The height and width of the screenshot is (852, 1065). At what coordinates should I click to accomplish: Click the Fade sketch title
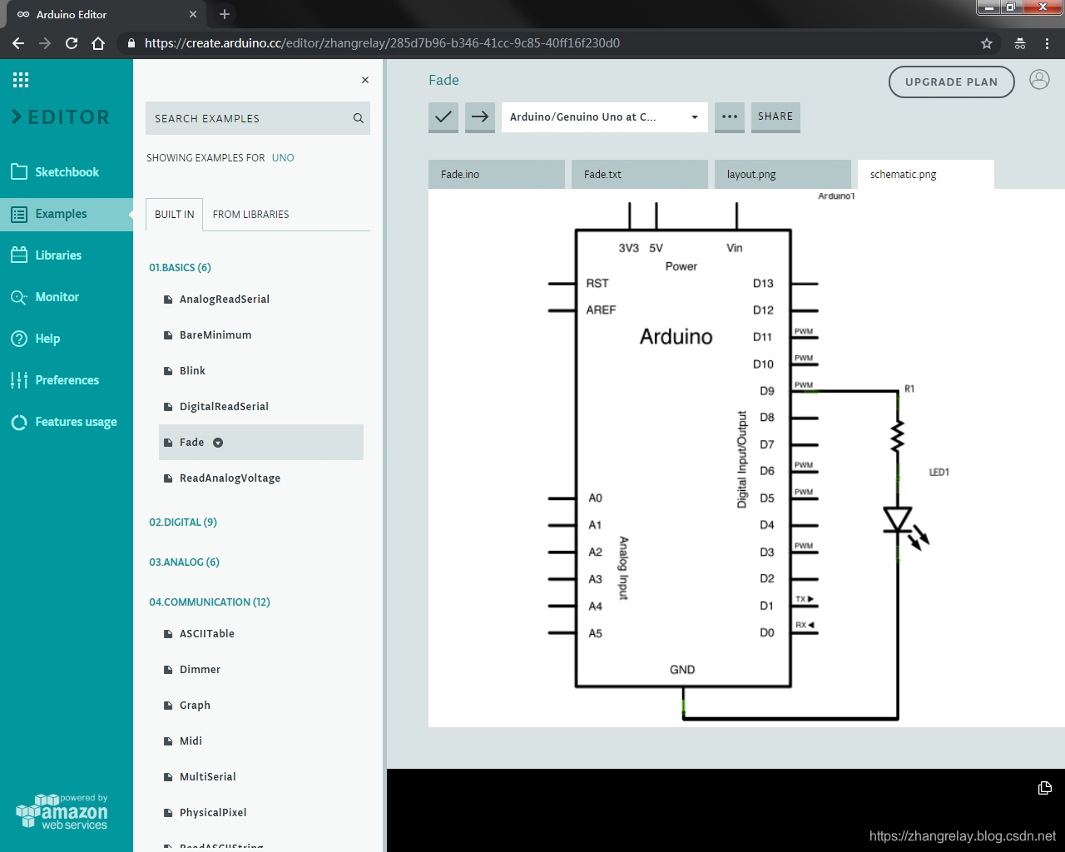(443, 80)
